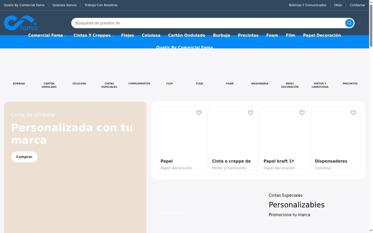Click the Fama logo in the header

[20, 23]
